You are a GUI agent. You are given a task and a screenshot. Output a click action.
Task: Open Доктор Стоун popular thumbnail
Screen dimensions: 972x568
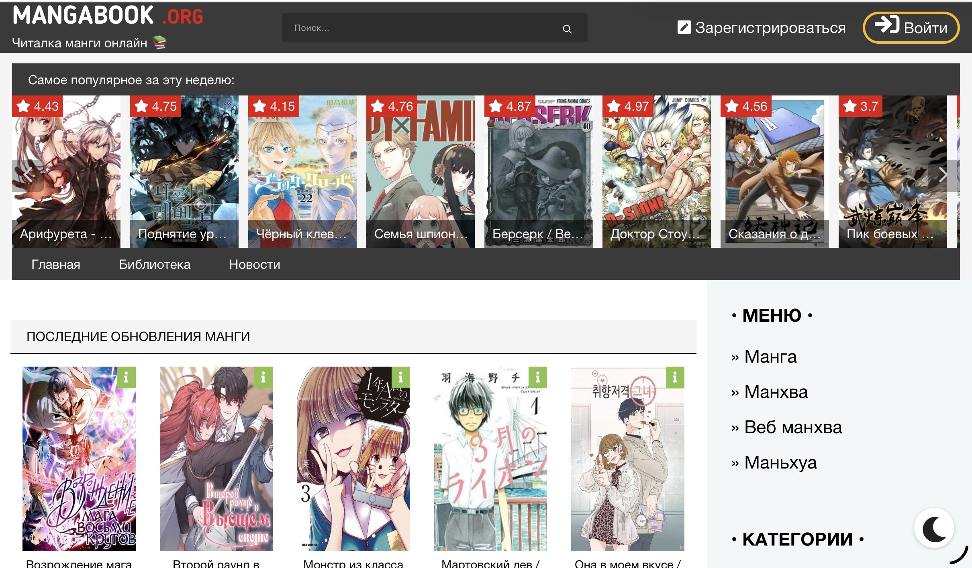pos(656,172)
